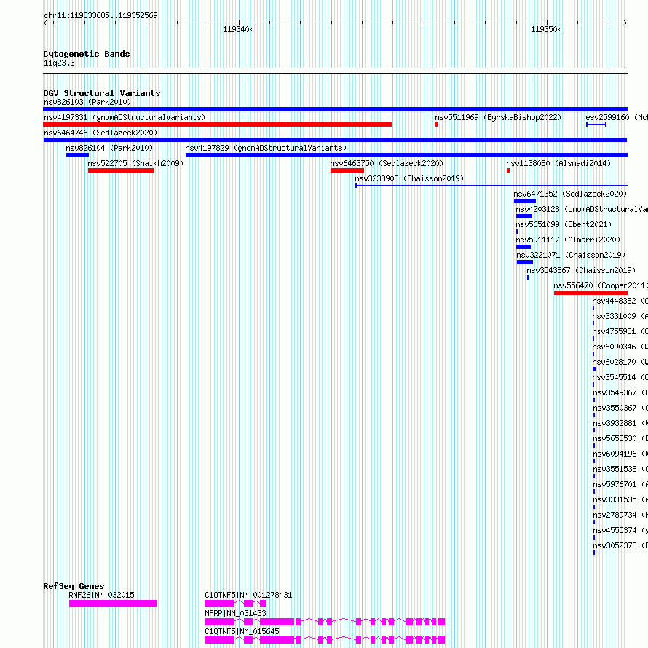Open the nsv3052378 variant label
The height and width of the screenshot is (648, 648).
[x=620, y=545]
